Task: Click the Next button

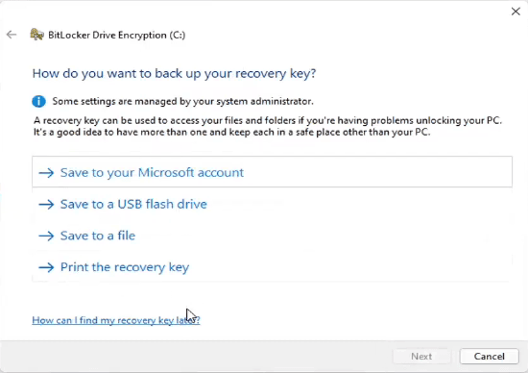Action: point(421,356)
